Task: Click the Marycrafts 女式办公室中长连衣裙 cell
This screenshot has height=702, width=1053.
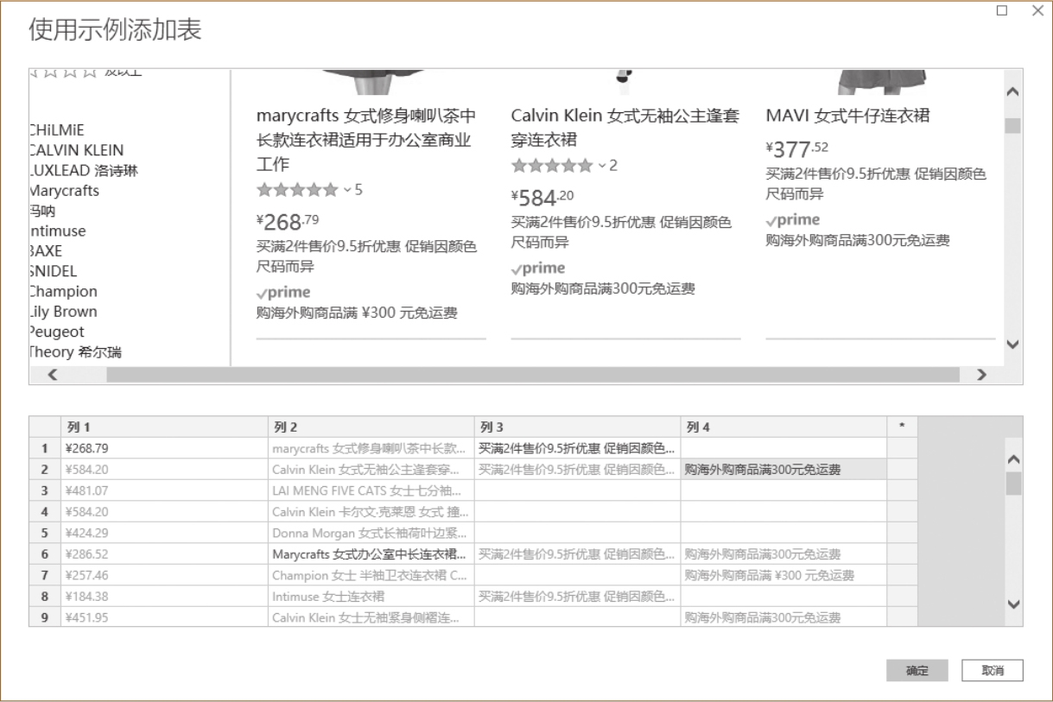Action: pyautogui.click(x=371, y=554)
